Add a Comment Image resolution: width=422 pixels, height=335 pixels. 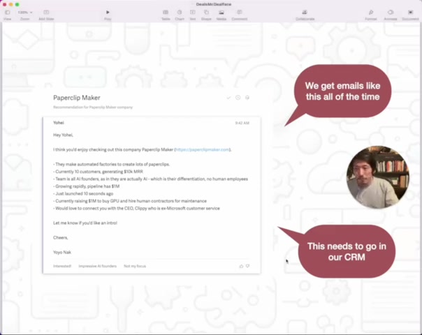[239, 15]
